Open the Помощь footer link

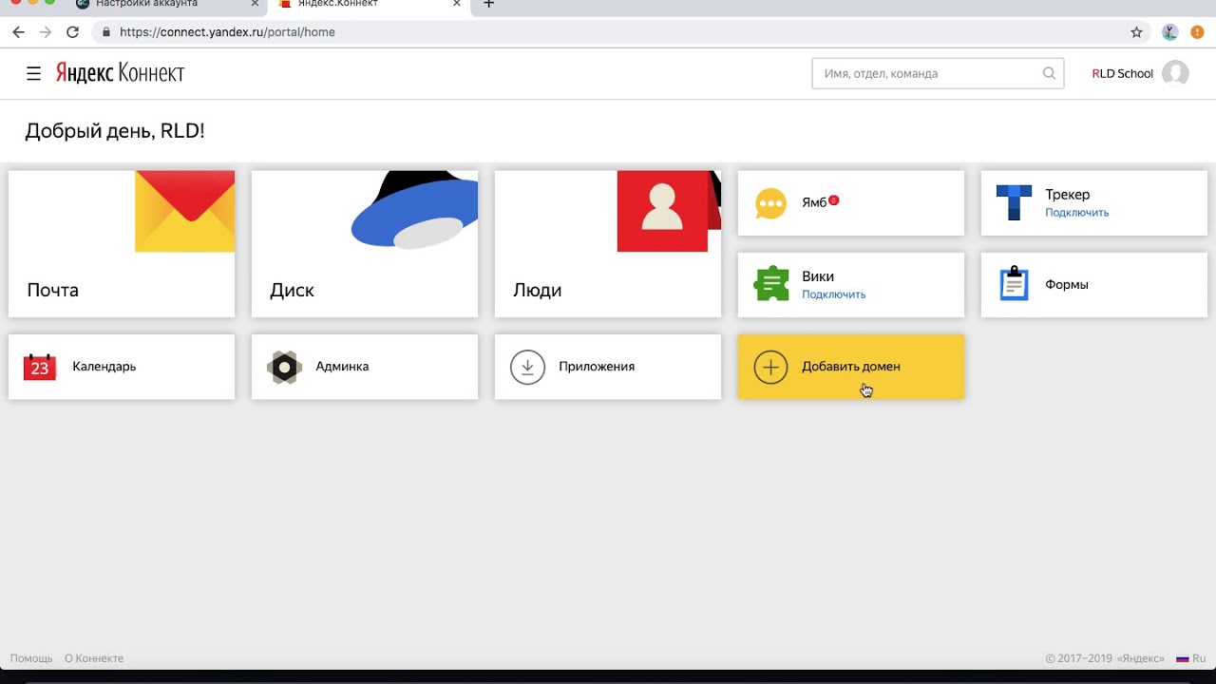(x=31, y=658)
